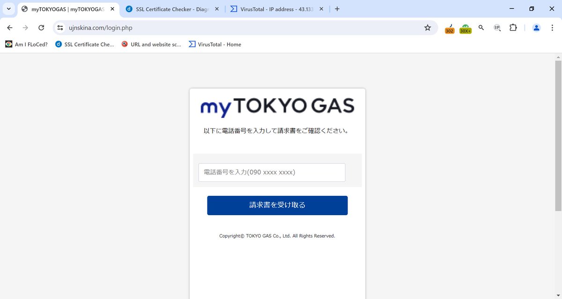Click the Copyright TOKYO GAS Co., Ltd. text

pyautogui.click(x=277, y=236)
